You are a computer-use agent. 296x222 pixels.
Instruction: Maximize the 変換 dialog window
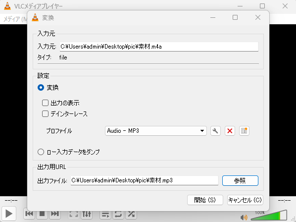coord(235,17)
